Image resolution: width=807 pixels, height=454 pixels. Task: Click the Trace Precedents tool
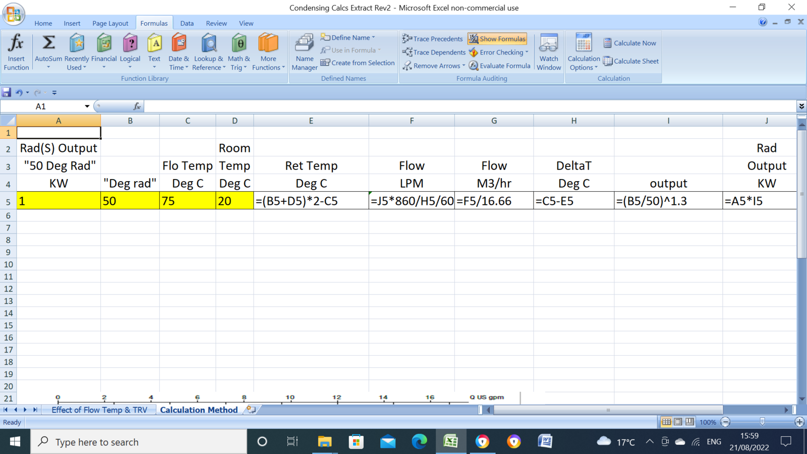433,39
